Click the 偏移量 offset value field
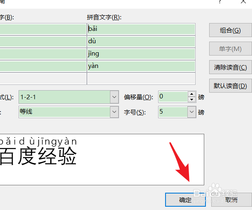 click(173, 97)
